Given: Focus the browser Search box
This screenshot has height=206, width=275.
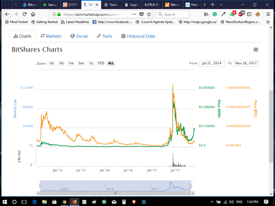Looking at the screenshot, I should click(173, 14).
